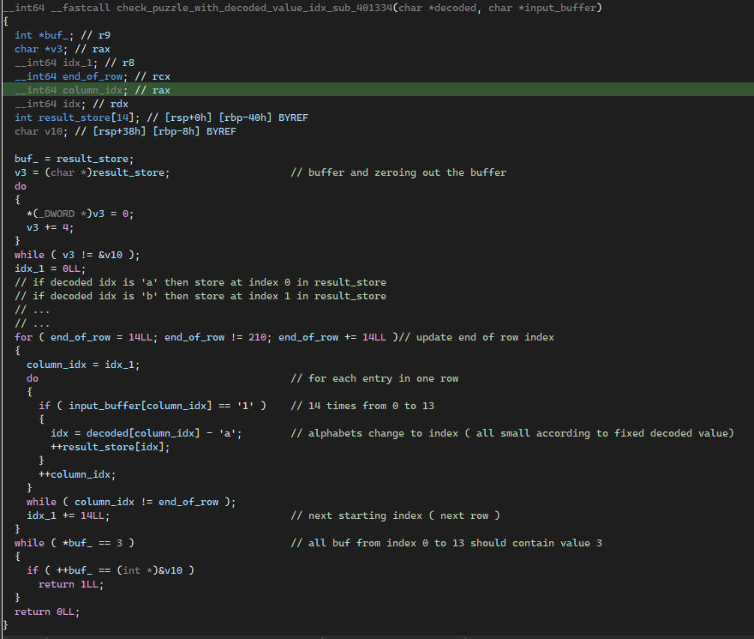Click the comment 'buffer and zeroing out the buffer'

click(398, 172)
